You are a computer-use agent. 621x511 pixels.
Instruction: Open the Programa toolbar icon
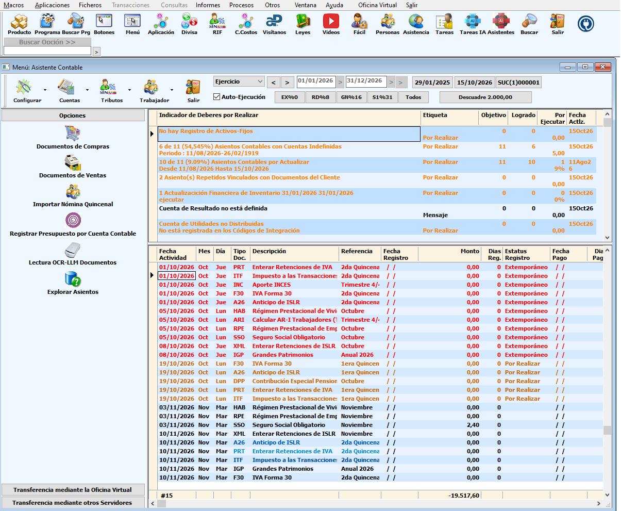coord(47,24)
